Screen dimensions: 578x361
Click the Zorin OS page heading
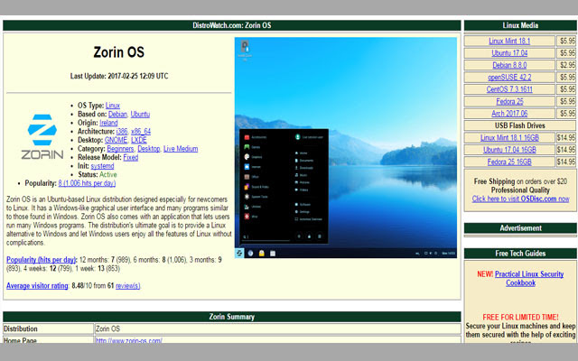[x=118, y=52]
